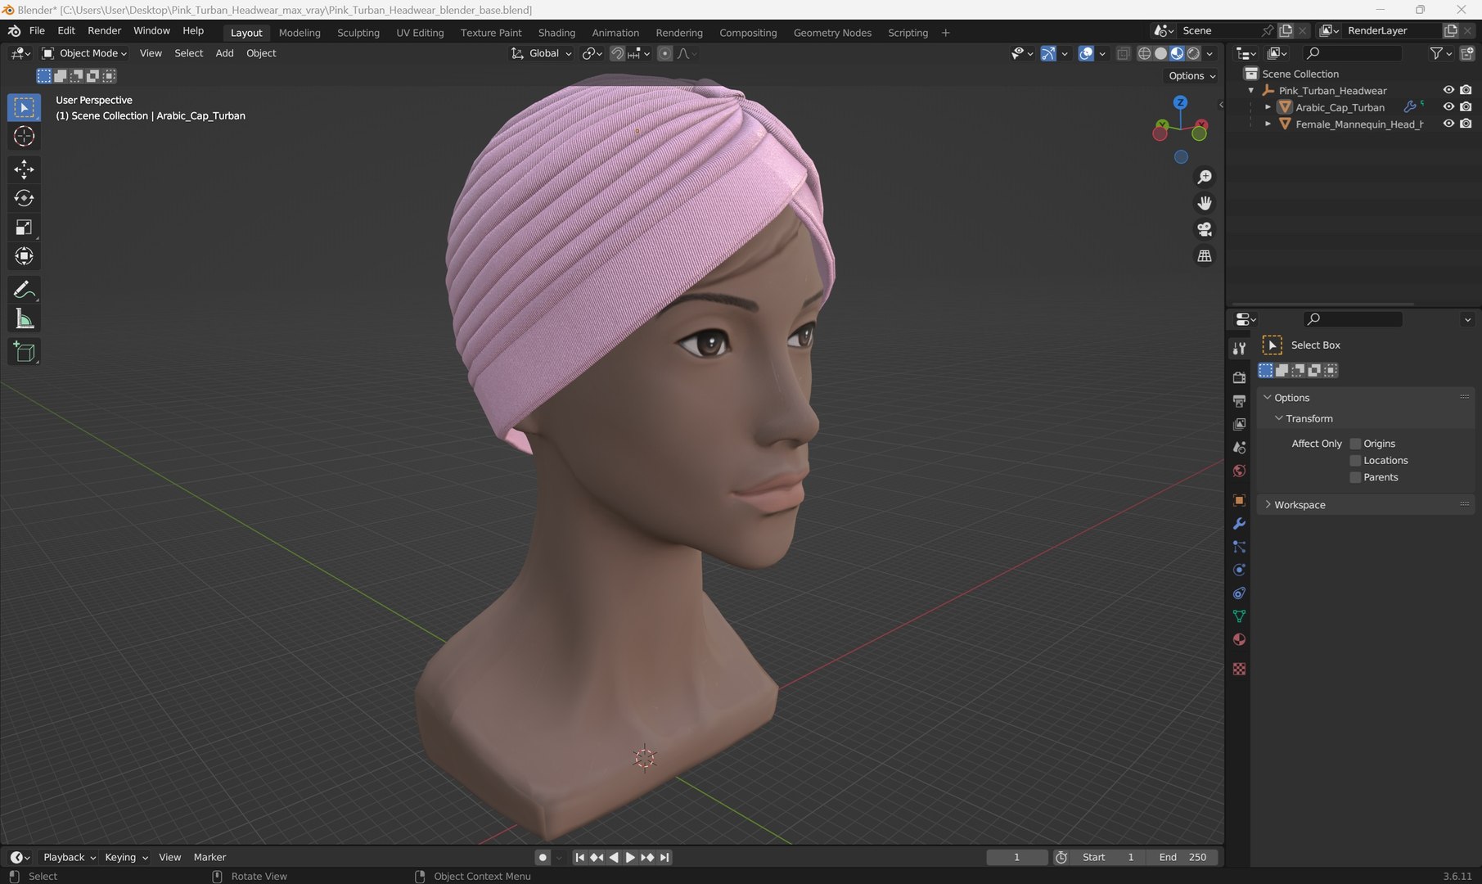Hide Female_Mannequin_Head with its eye icon
Viewport: 1482px width, 884px height.
point(1448,124)
